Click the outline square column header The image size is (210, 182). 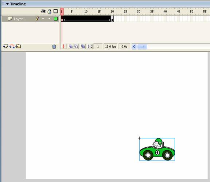(x=55, y=11)
